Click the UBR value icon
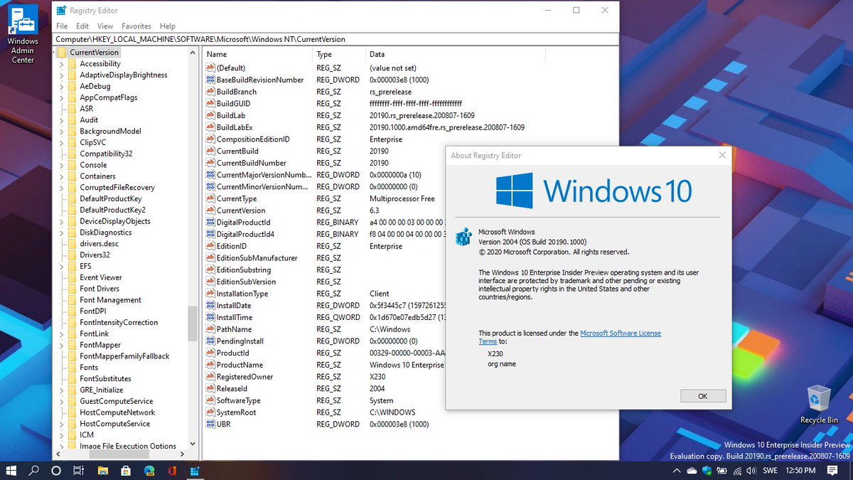The width and height of the screenshot is (853, 480). pos(210,424)
